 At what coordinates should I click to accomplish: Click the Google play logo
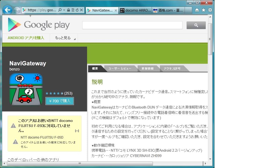point(39,25)
